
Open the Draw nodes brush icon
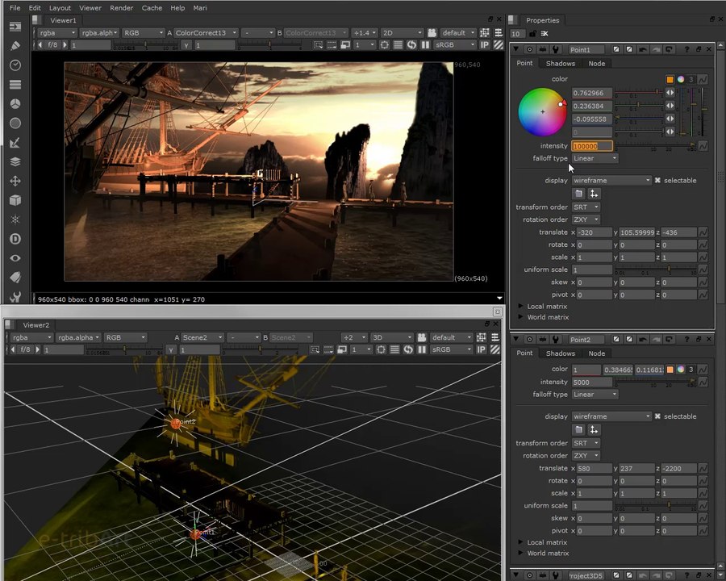(15, 46)
